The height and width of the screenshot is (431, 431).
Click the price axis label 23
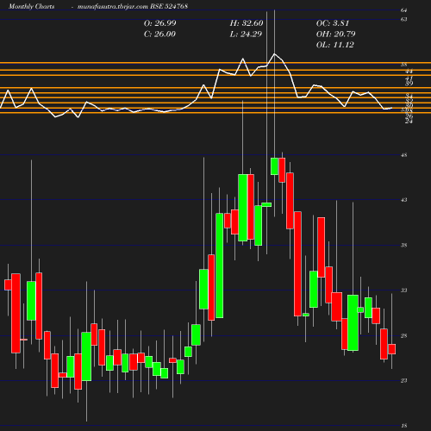pos(404,380)
